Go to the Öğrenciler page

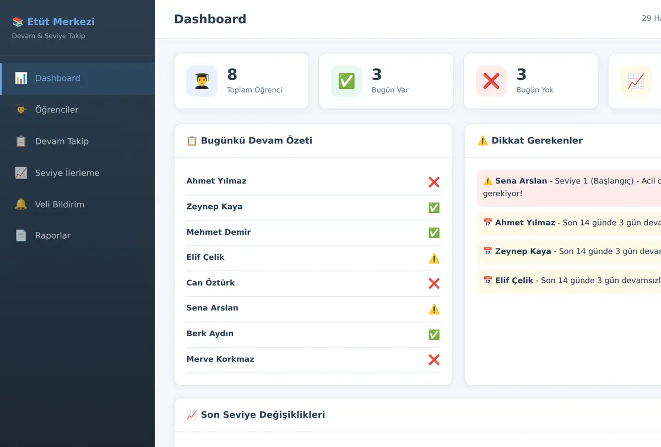click(x=78, y=110)
